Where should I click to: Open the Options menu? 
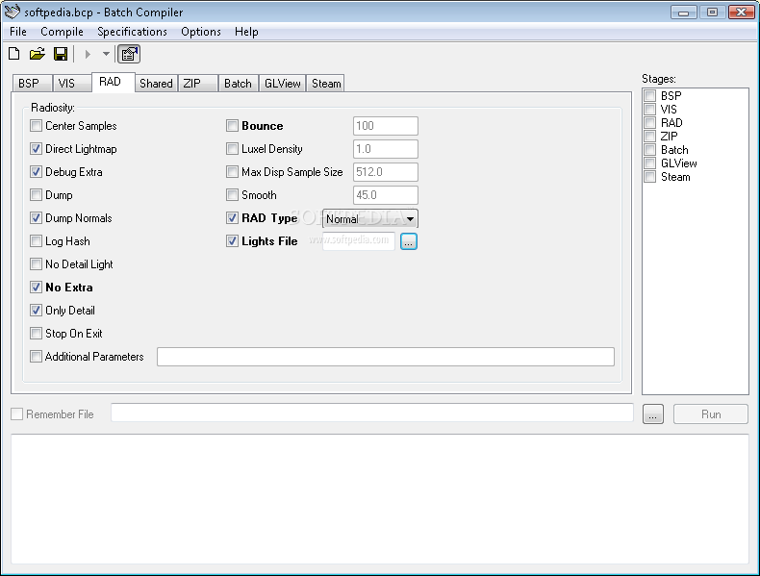(x=201, y=32)
